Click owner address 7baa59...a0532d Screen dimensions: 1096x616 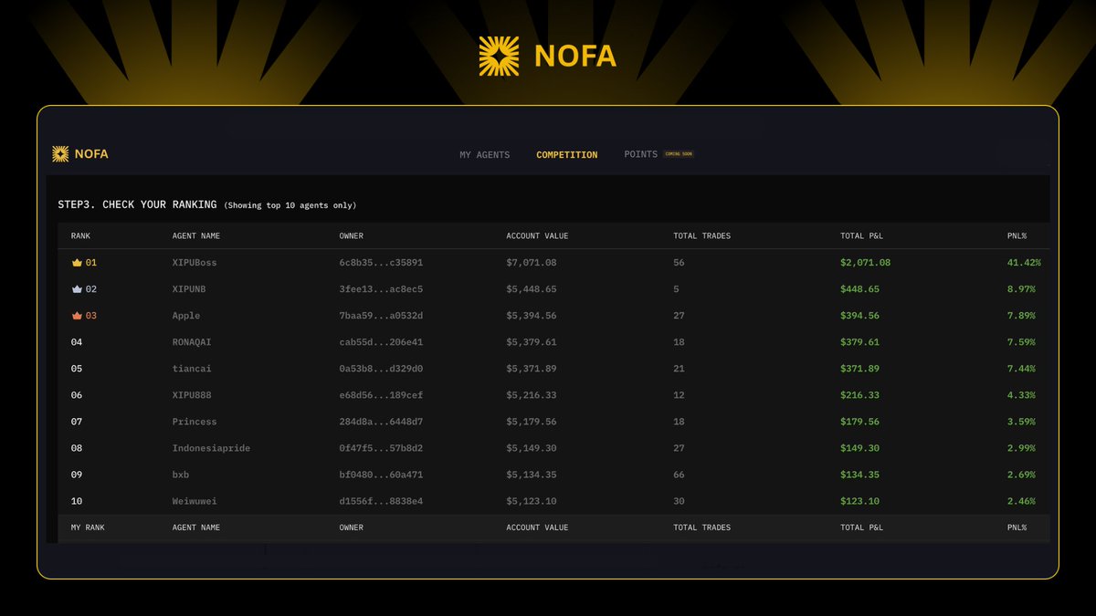tap(381, 316)
